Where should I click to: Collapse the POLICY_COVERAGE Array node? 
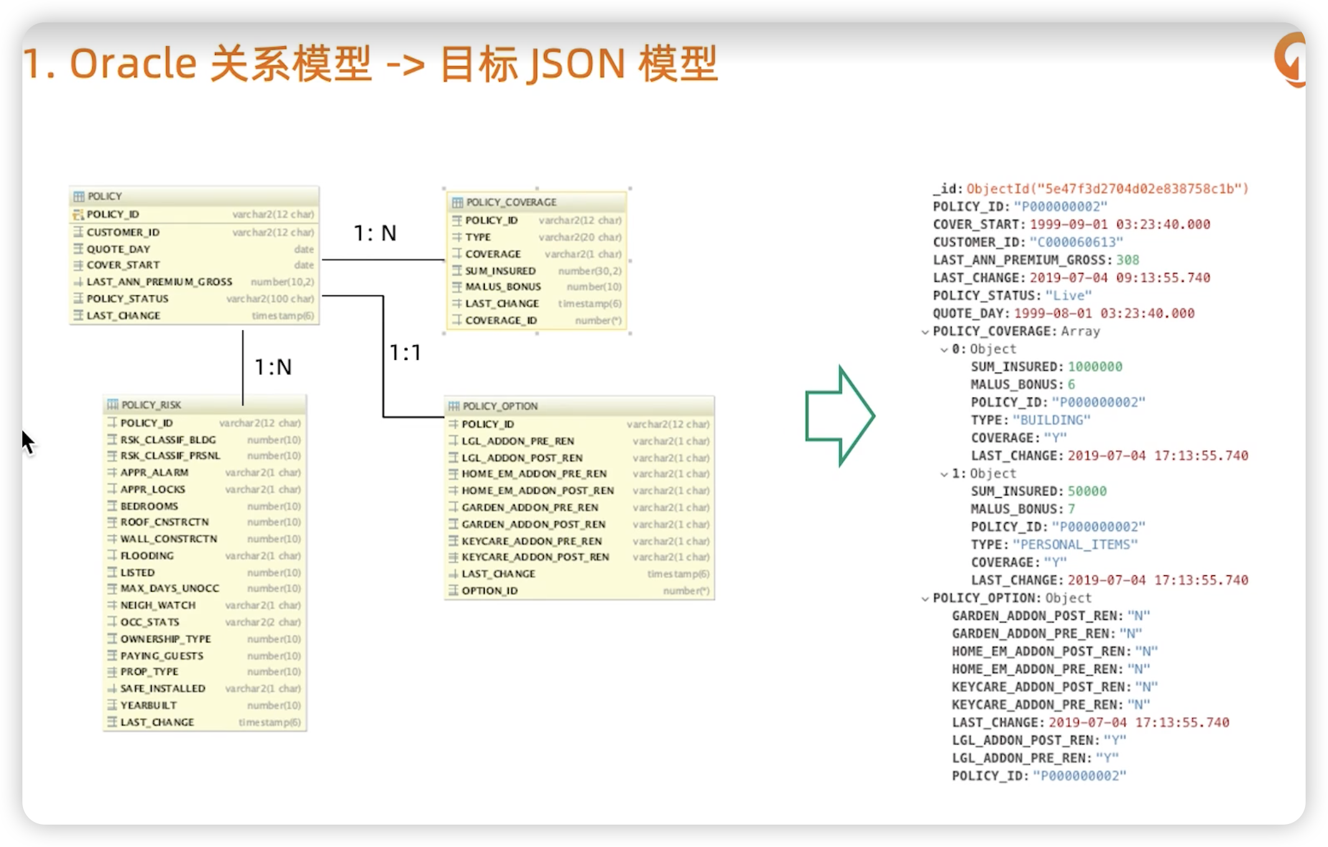[925, 332]
